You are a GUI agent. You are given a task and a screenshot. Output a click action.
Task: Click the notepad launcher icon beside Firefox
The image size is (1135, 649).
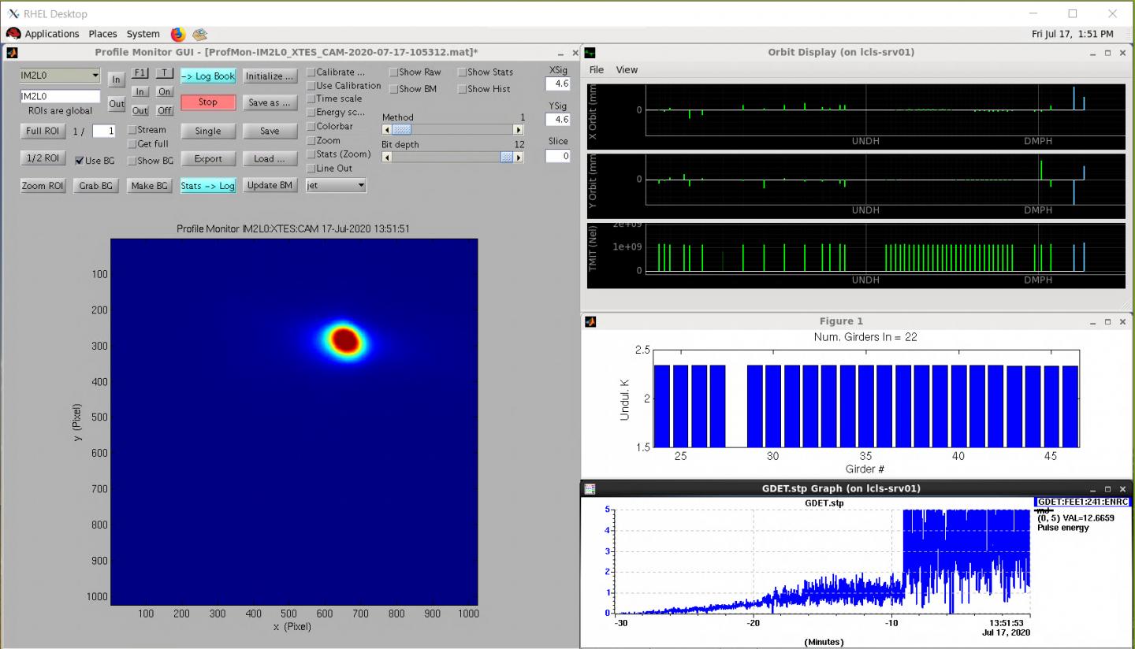pos(200,34)
